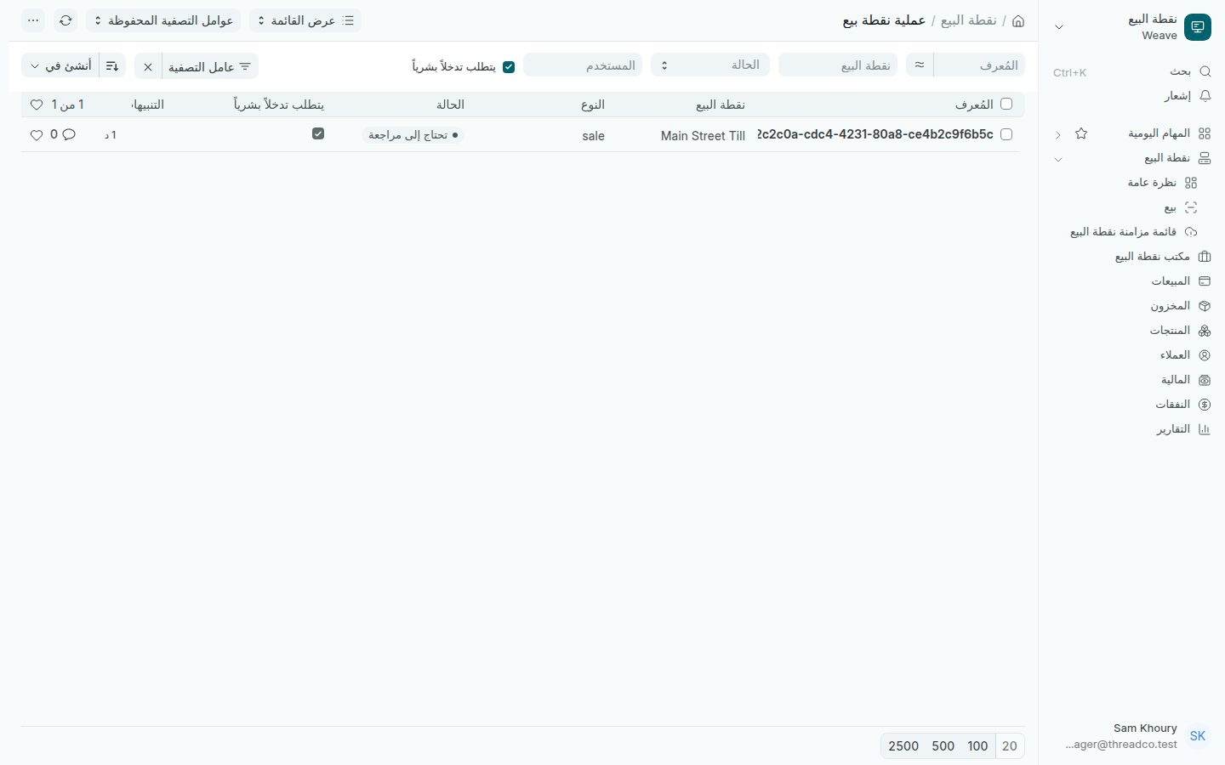
Task: Open the الحالة status filter dropdown
Action: tap(710, 65)
